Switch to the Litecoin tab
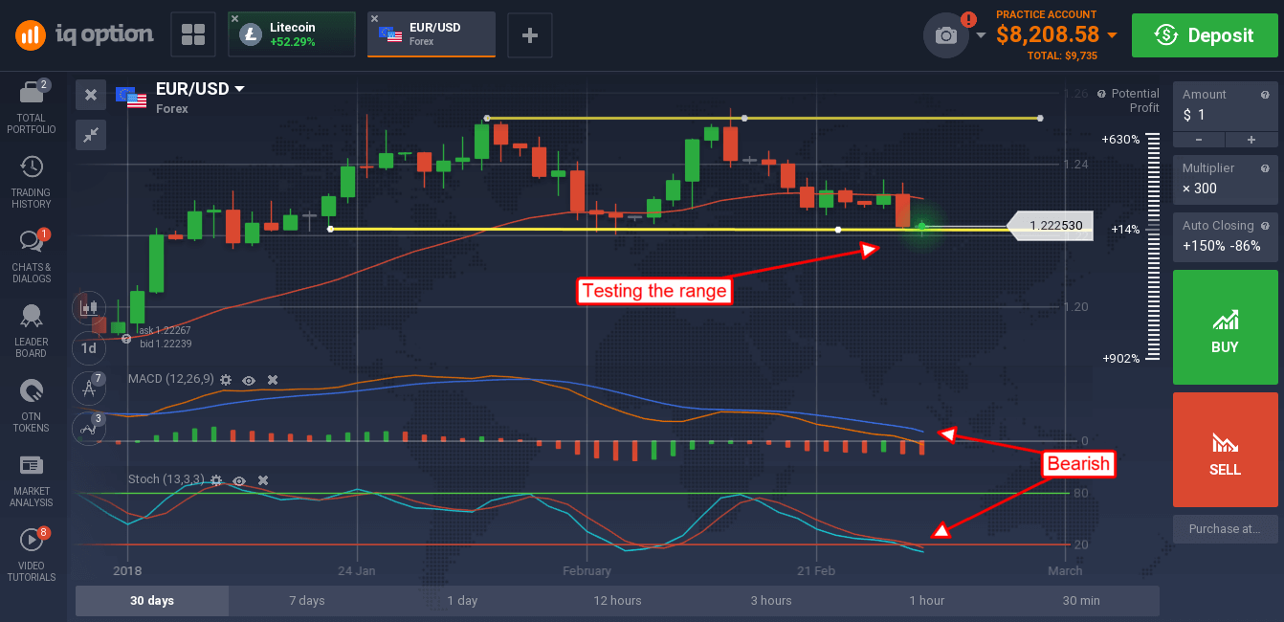Viewport: 1284px width, 622px height. (292, 34)
